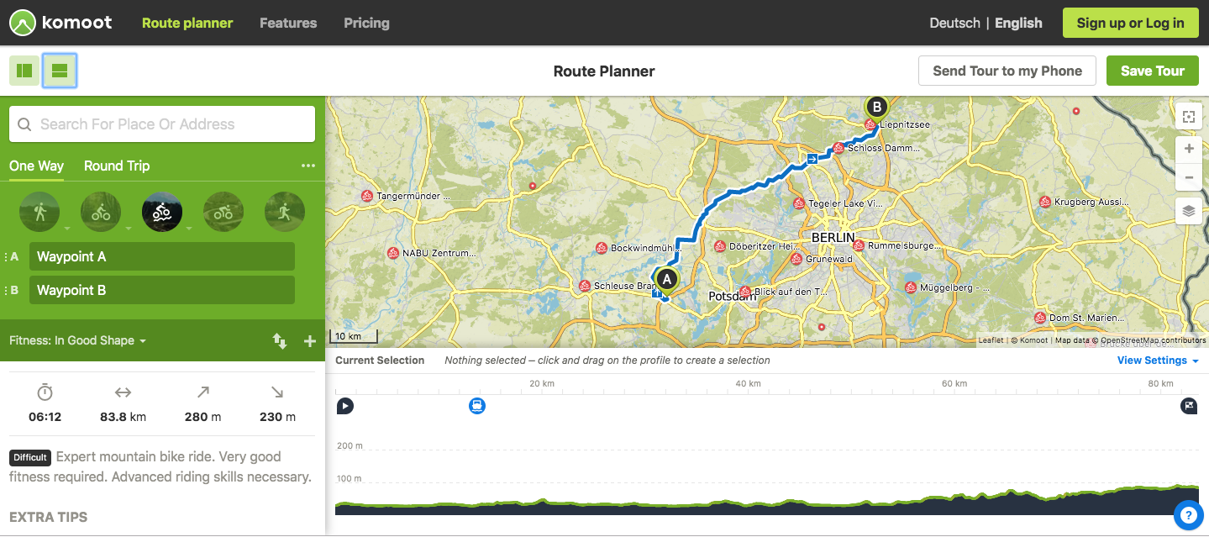The width and height of the screenshot is (1209, 537).
Task: Click the Tegeler Lake highlight marker
Action: pyautogui.click(x=799, y=203)
